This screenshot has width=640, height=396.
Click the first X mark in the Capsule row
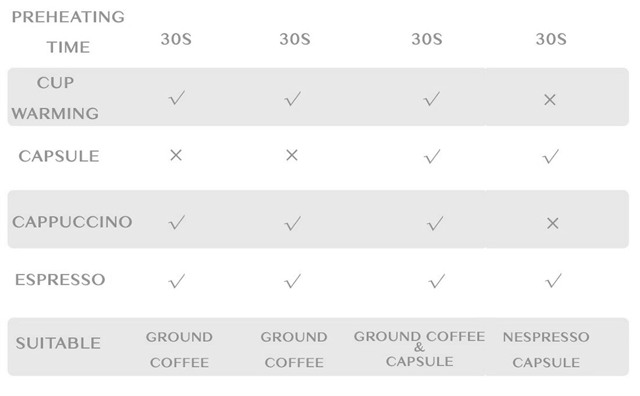pyautogui.click(x=176, y=155)
